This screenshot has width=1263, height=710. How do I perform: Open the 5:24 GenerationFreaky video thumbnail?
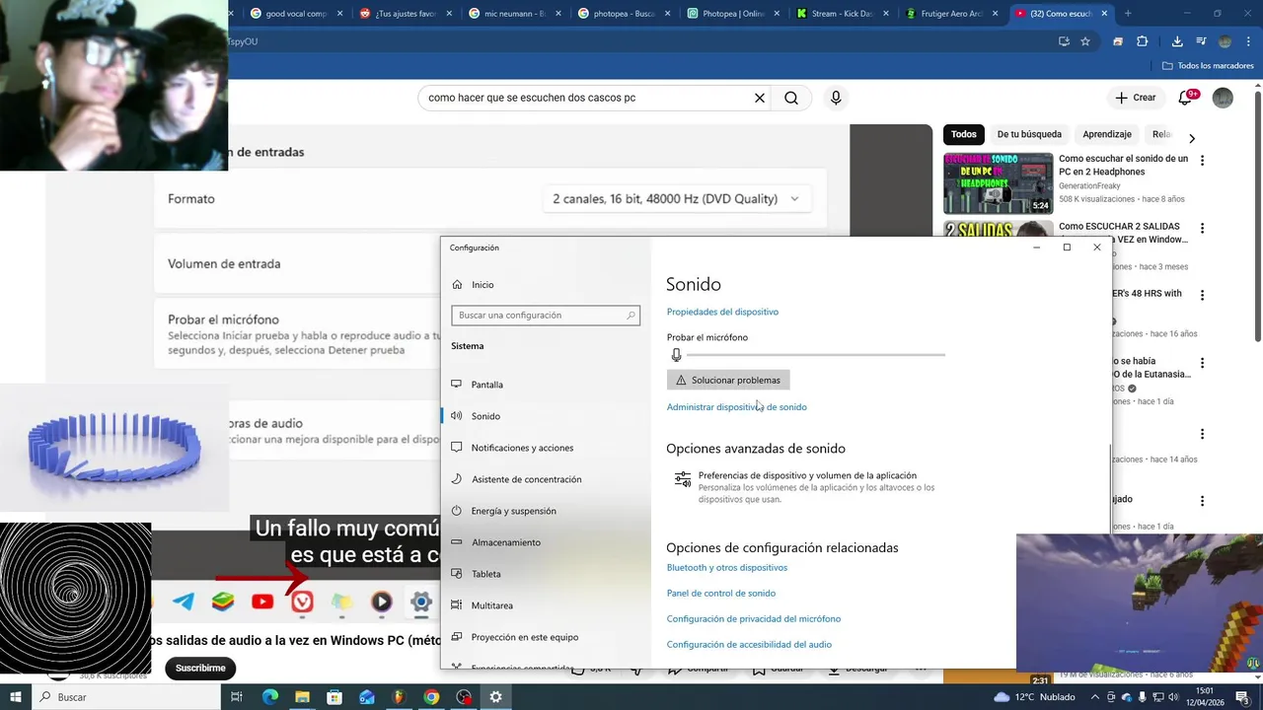pos(998,183)
